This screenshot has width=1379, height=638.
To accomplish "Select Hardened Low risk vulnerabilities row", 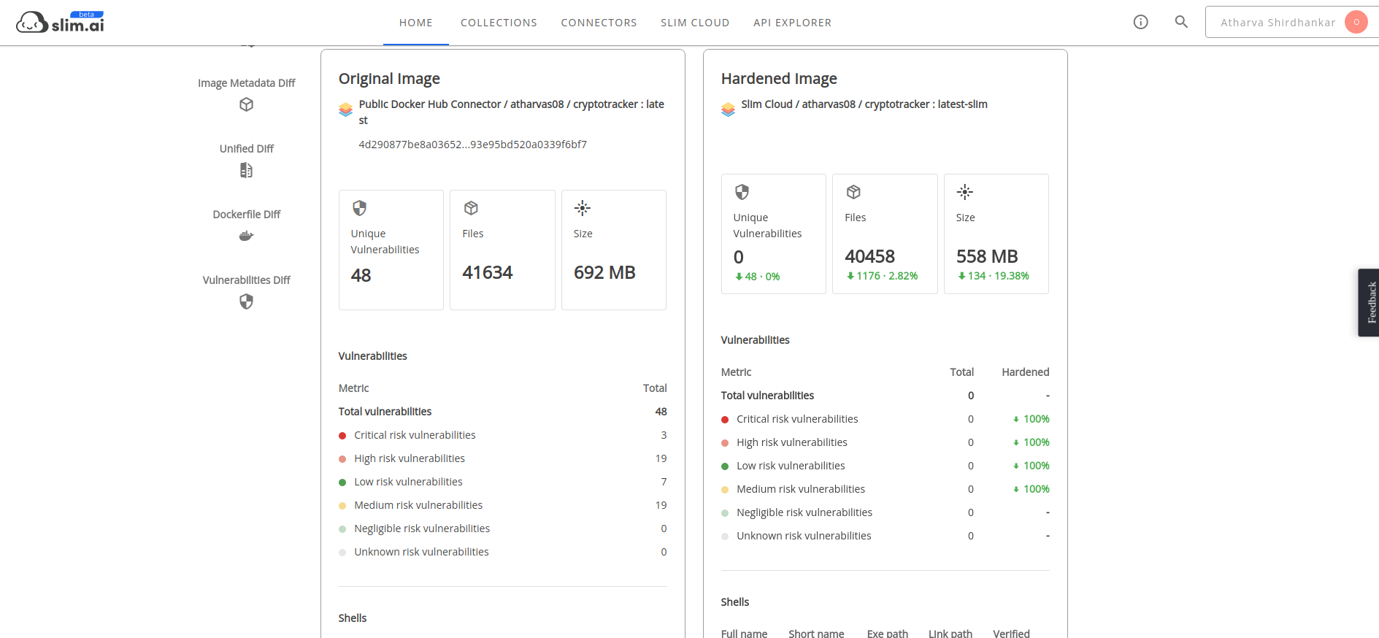I will click(x=886, y=466).
